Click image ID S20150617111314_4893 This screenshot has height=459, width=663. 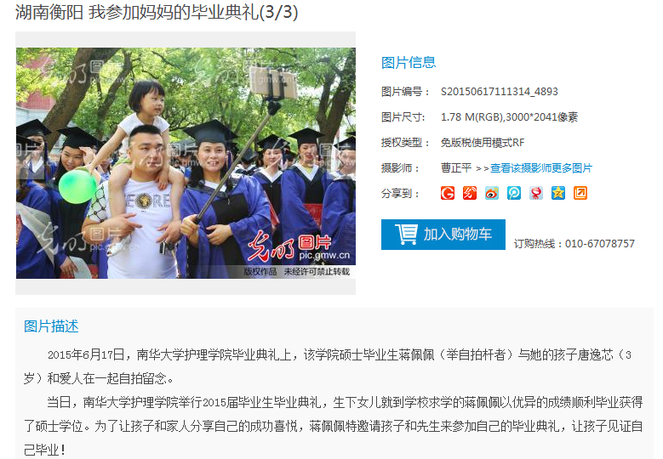pyautogui.click(x=500, y=92)
